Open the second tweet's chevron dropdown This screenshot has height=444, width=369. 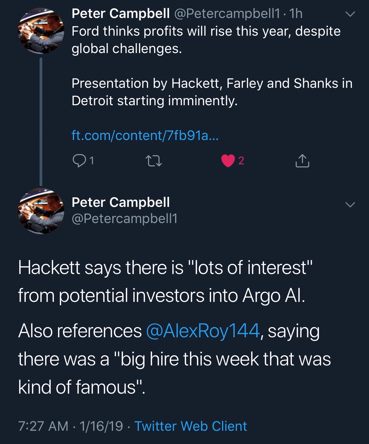[350, 205]
